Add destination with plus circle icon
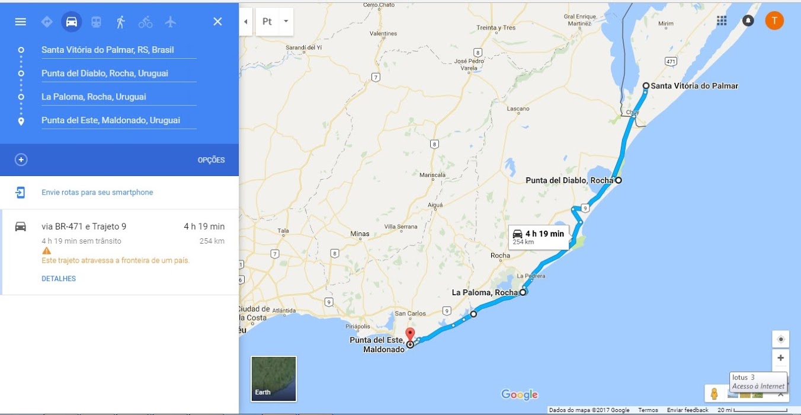 (21, 160)
